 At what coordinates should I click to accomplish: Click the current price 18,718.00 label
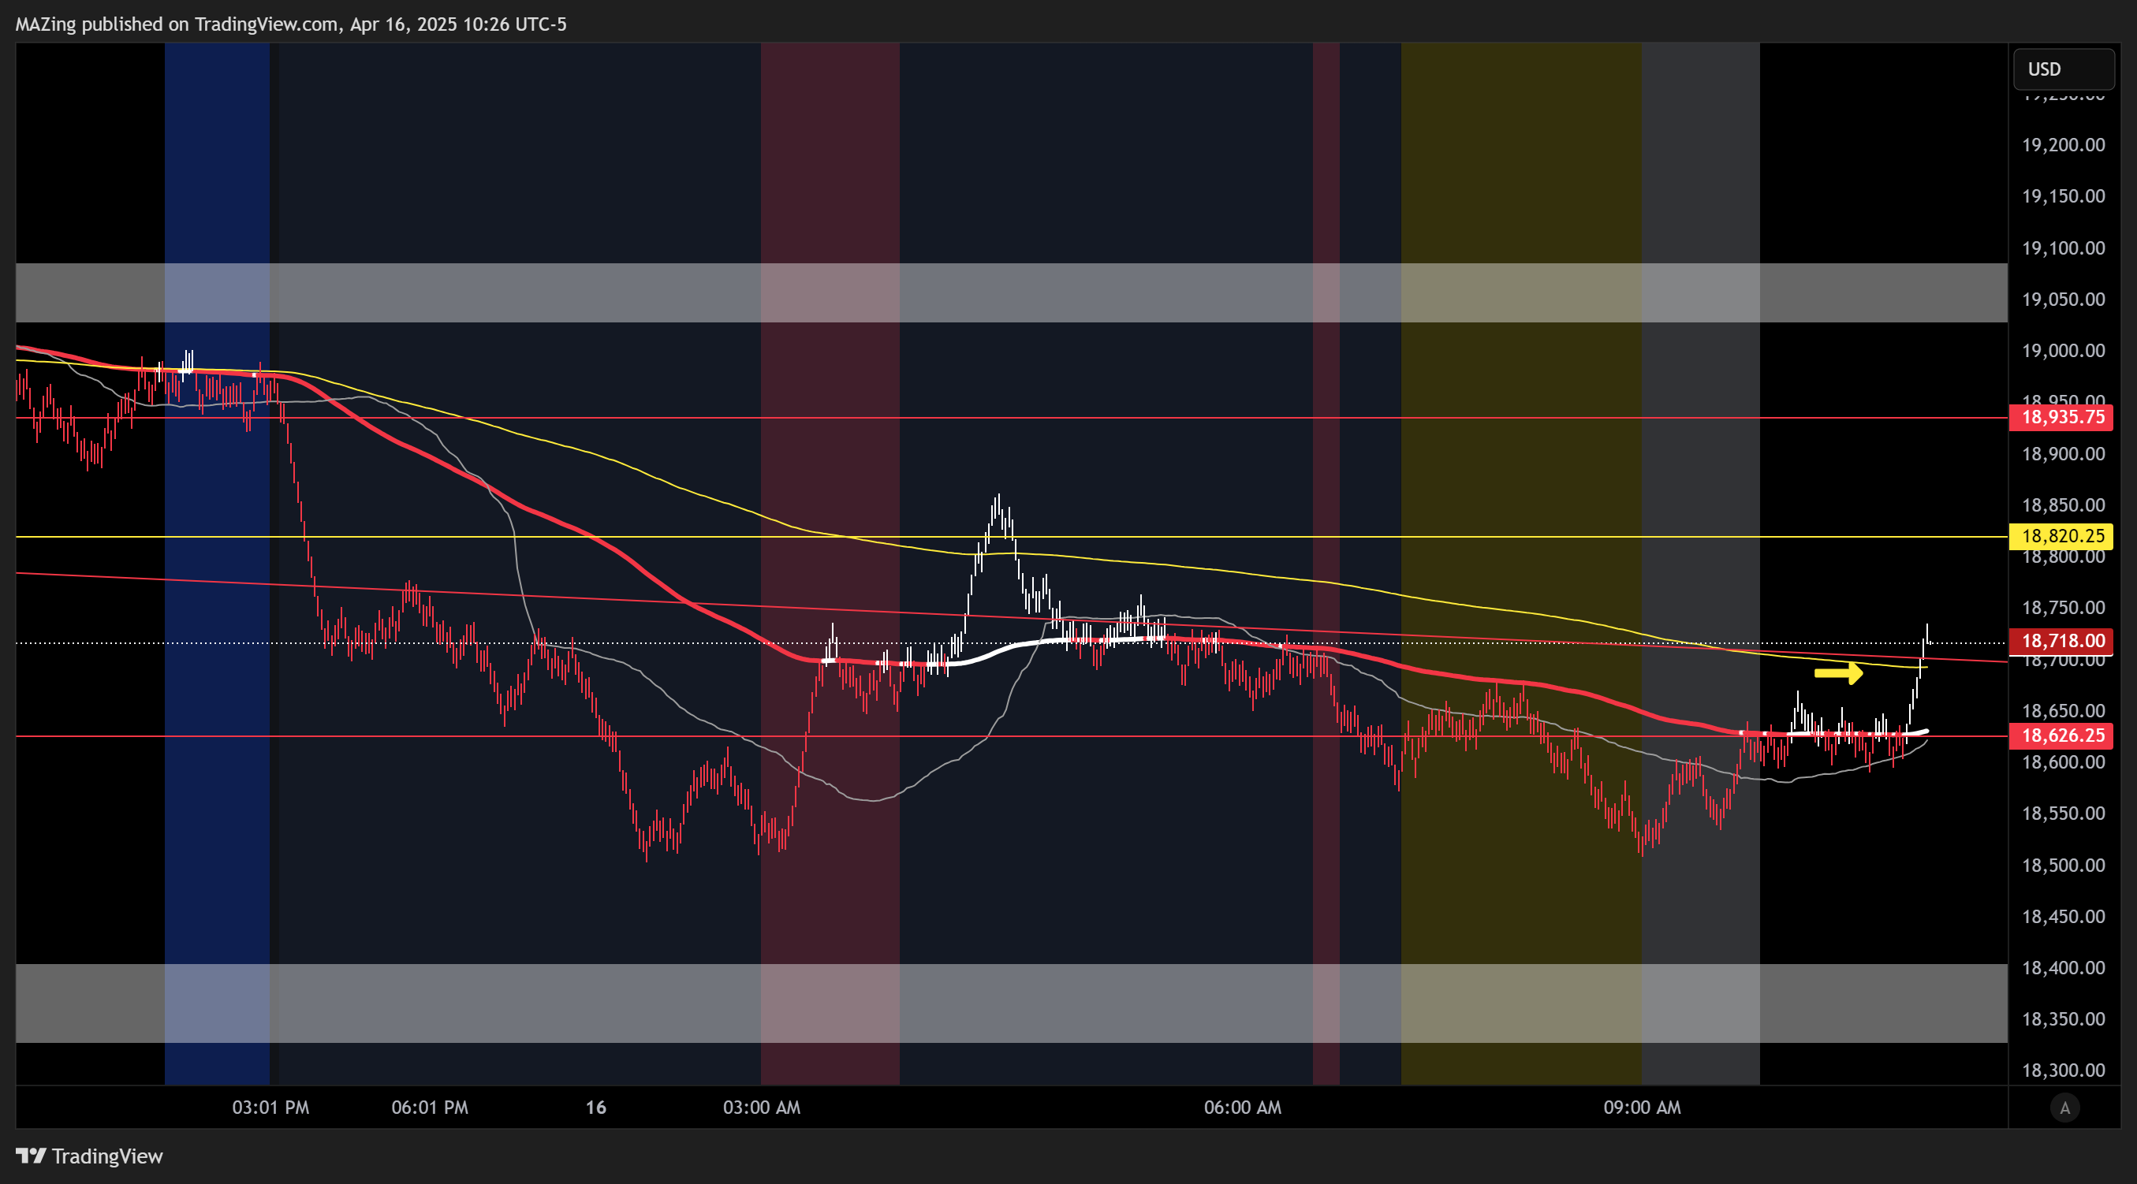(2061, 641)
